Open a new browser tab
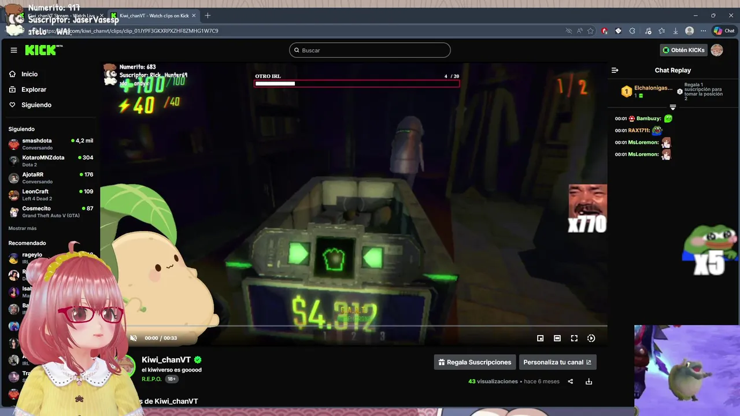This screenshot has width=740, height=416. tap(208, 16)
